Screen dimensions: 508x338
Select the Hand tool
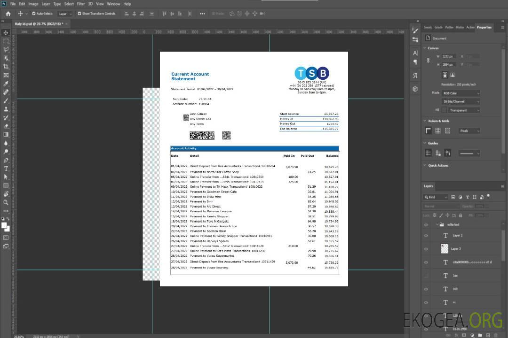click(x=6, y=194)
